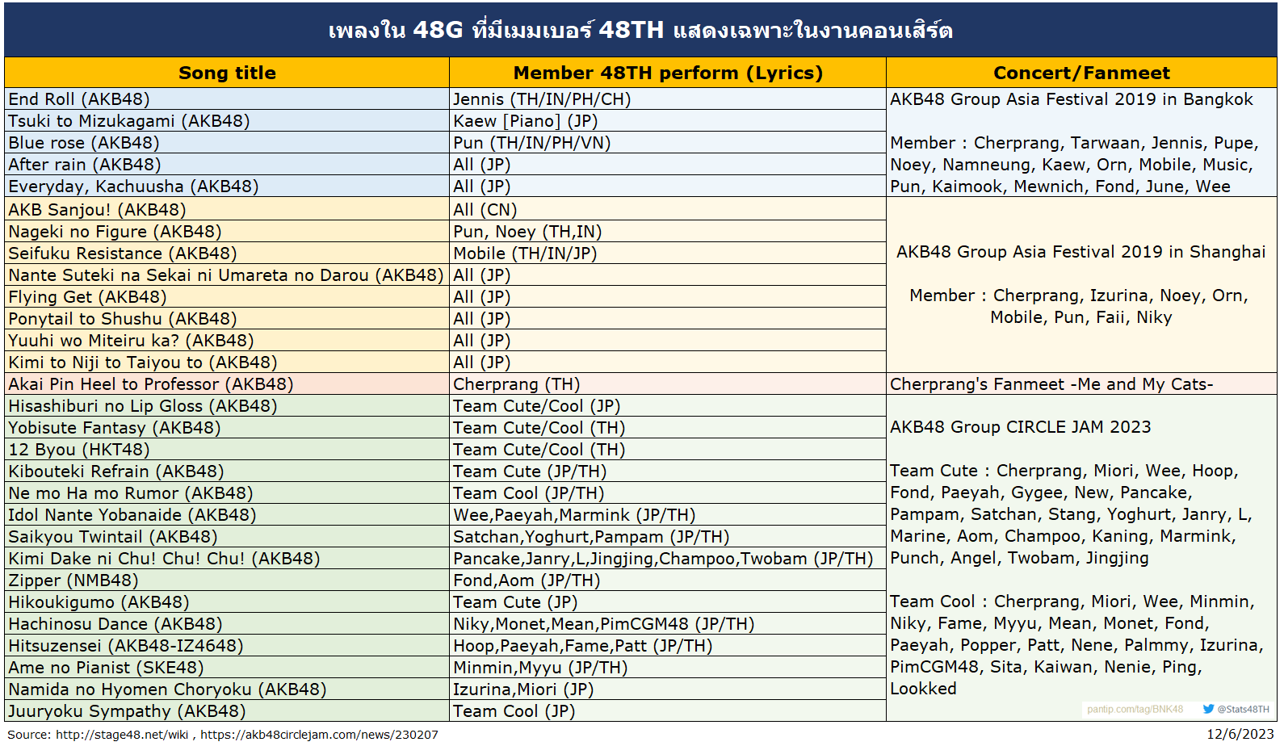This screenshot has width=1284, height=746.
Task: Select the Hachinosu Dance (AKB48) cell
Action: [x=227, y=624]
